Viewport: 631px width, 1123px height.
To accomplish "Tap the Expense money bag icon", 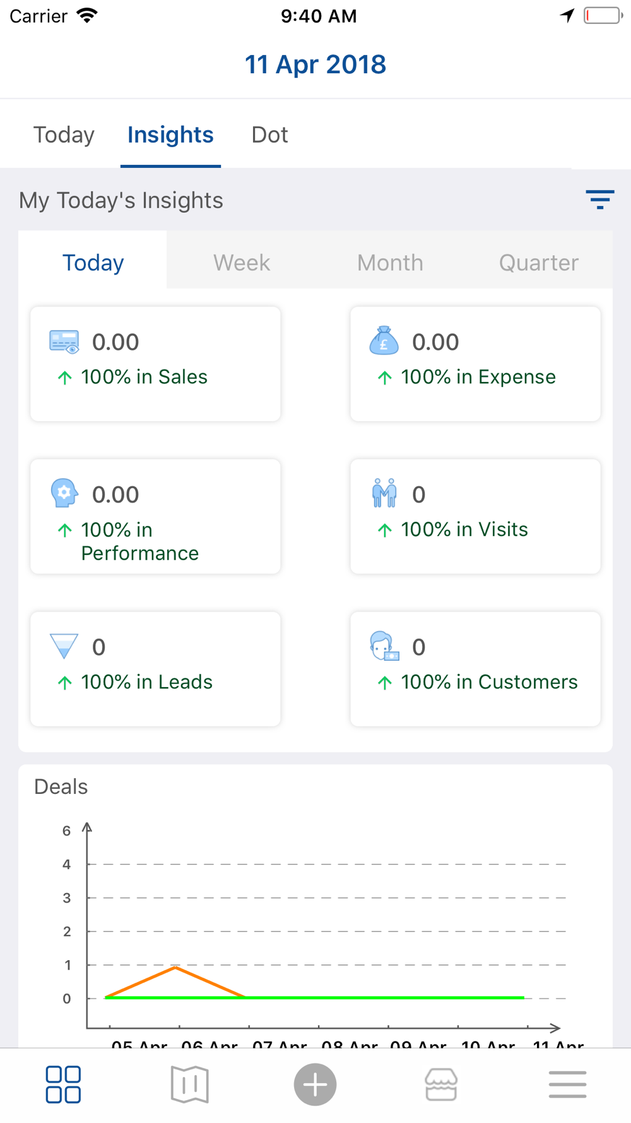I will [384, 341].
